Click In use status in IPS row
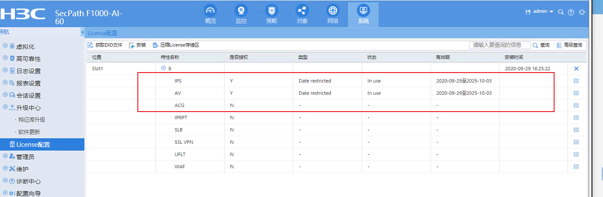The image size is (603, 197). point(374,81)
